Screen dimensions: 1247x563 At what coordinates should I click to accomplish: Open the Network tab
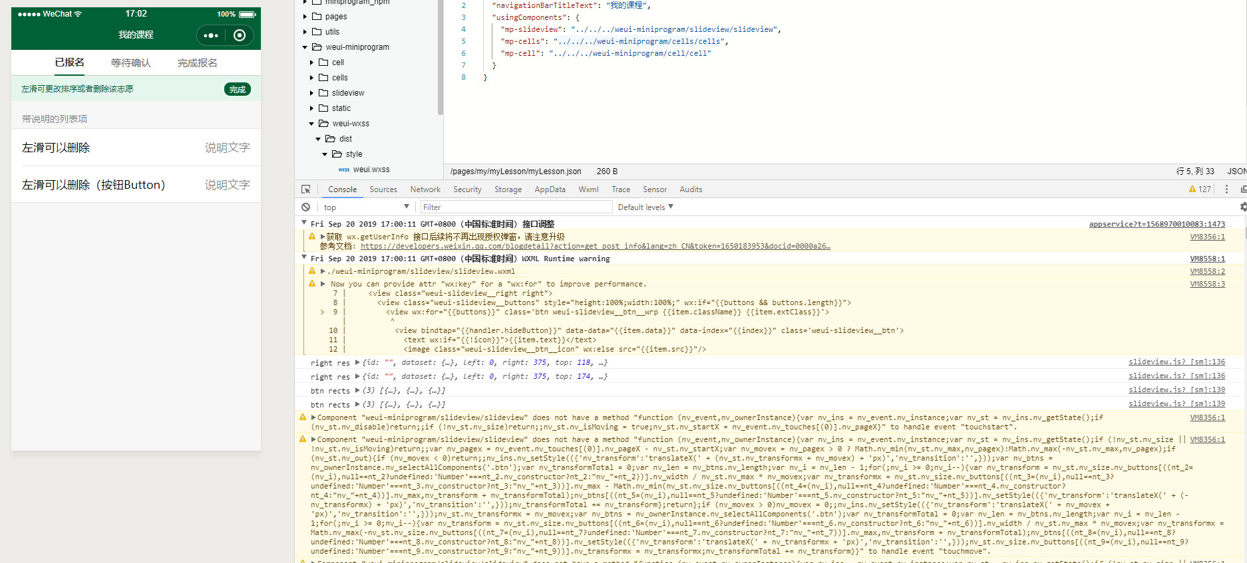click(x=425, y=189)
